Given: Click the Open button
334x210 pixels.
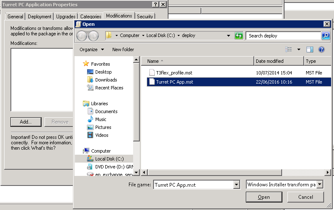Looking at the screenshot, I should click(x=264, y=197).
